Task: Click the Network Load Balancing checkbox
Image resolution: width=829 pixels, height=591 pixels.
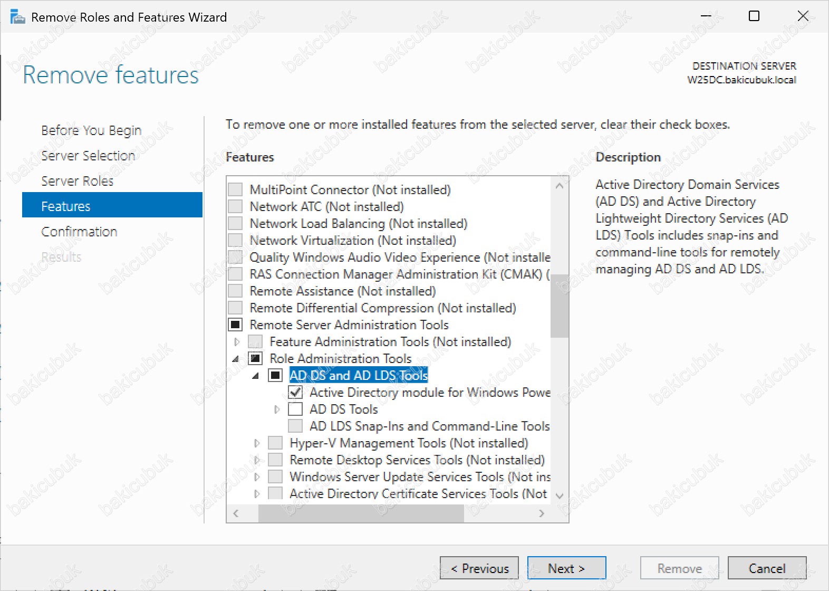Action: (x=235, y=223)
